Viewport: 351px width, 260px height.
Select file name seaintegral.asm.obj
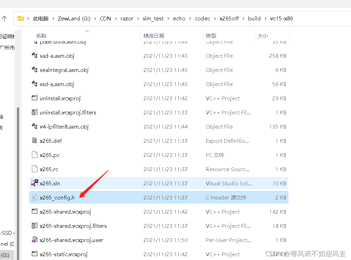pos(64,70)
